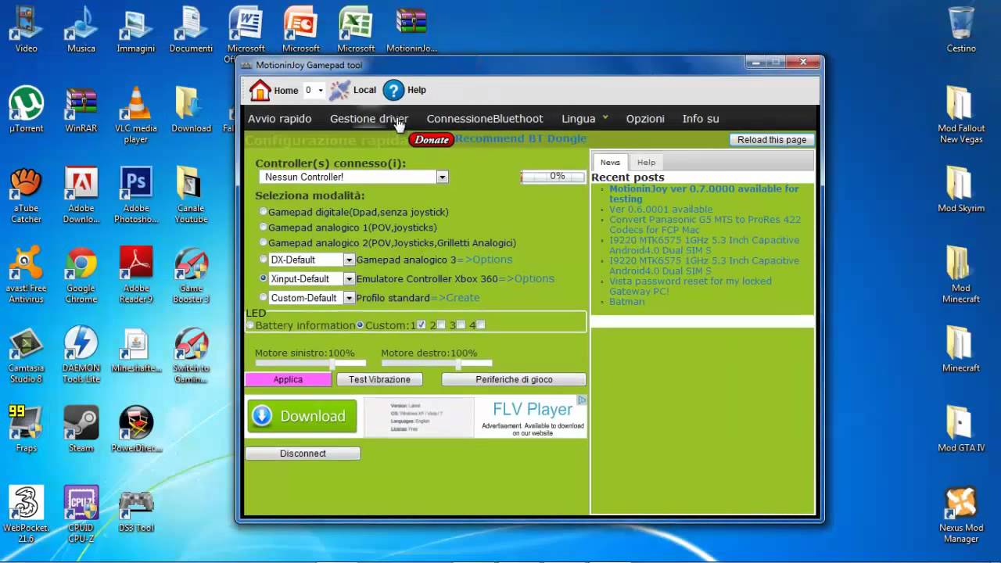The image size is (1001, 563).
Task: Expand the Lingua language menu
Action: coord(584,119)
